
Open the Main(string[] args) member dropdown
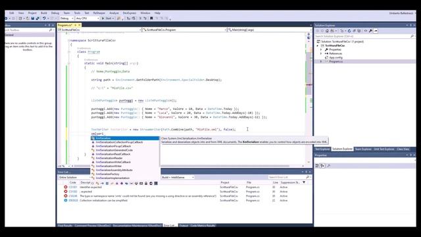[269, 30]
